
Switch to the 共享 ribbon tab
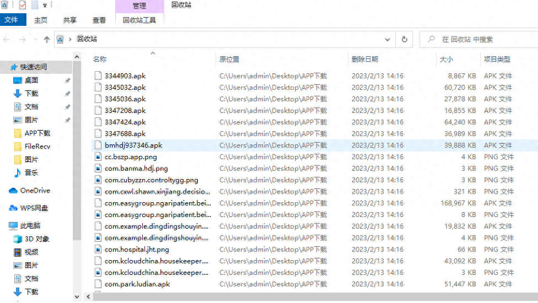pos(70,20)
